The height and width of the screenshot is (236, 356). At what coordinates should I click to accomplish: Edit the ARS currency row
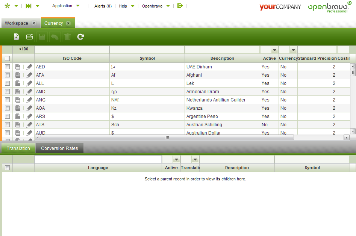point(29,116)
